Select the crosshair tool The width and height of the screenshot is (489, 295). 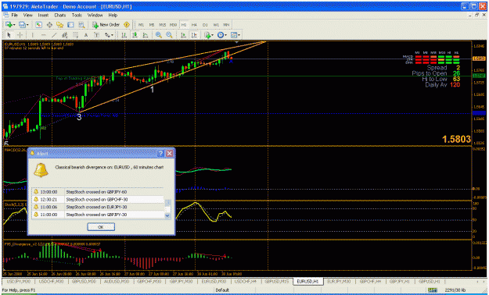click(20, 35)
